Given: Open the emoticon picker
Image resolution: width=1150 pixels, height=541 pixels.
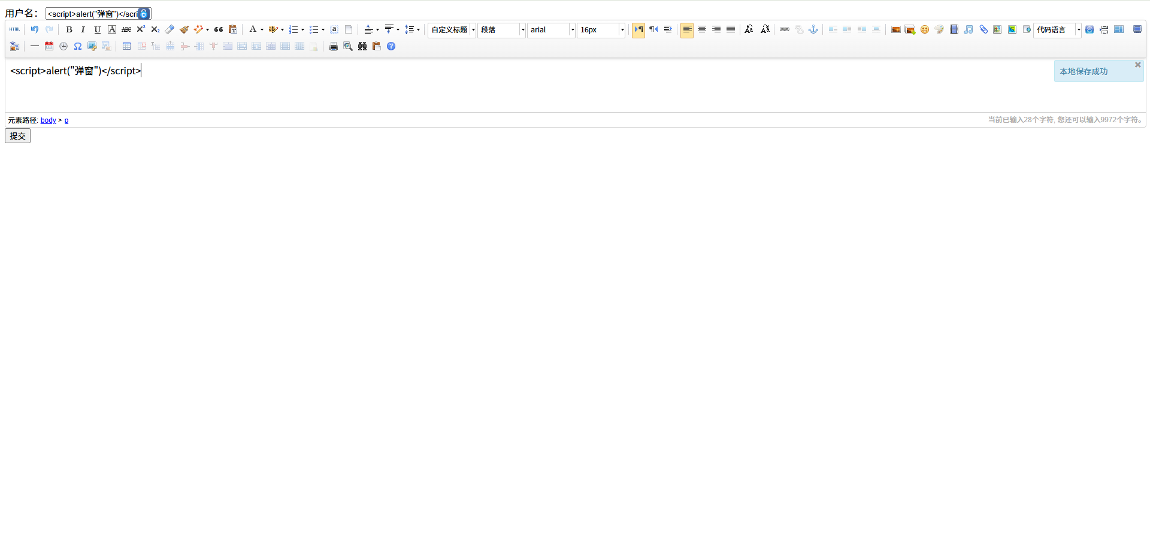Looking at the screenshot, I should [x=925, y=29].
